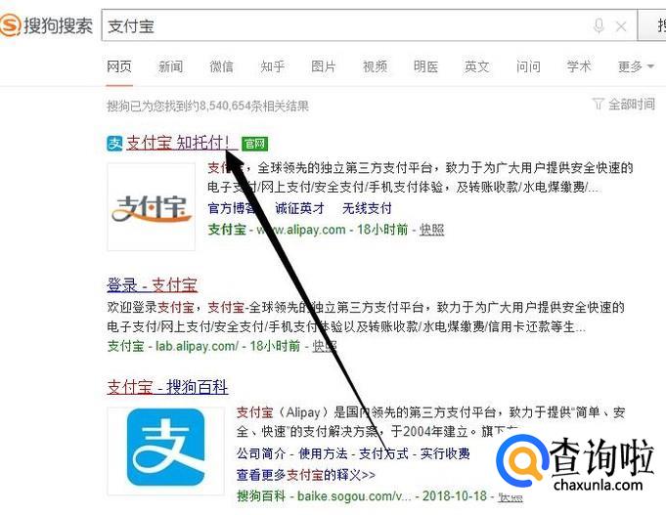
Task: Open the 支付宝 知托付! result link
Action: [179, 143]
